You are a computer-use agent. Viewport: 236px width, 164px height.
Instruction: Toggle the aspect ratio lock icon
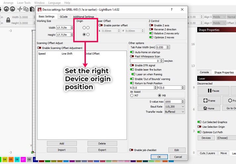coord(8,20)
